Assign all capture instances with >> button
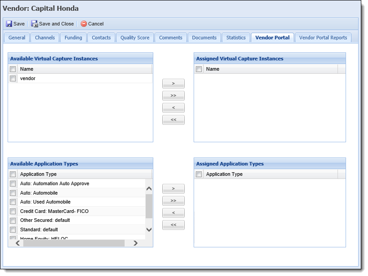Screen dimensions: 368x276 click(173, 96)
